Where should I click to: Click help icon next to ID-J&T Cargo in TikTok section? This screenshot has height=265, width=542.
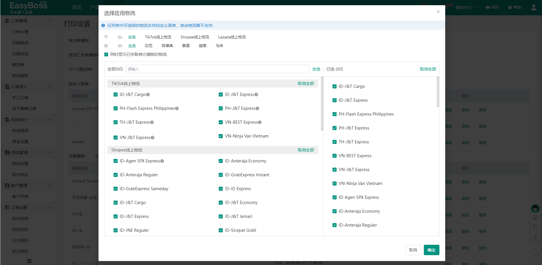[148, 94]
